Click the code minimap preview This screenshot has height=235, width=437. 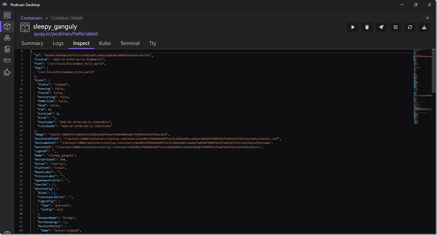422,86
